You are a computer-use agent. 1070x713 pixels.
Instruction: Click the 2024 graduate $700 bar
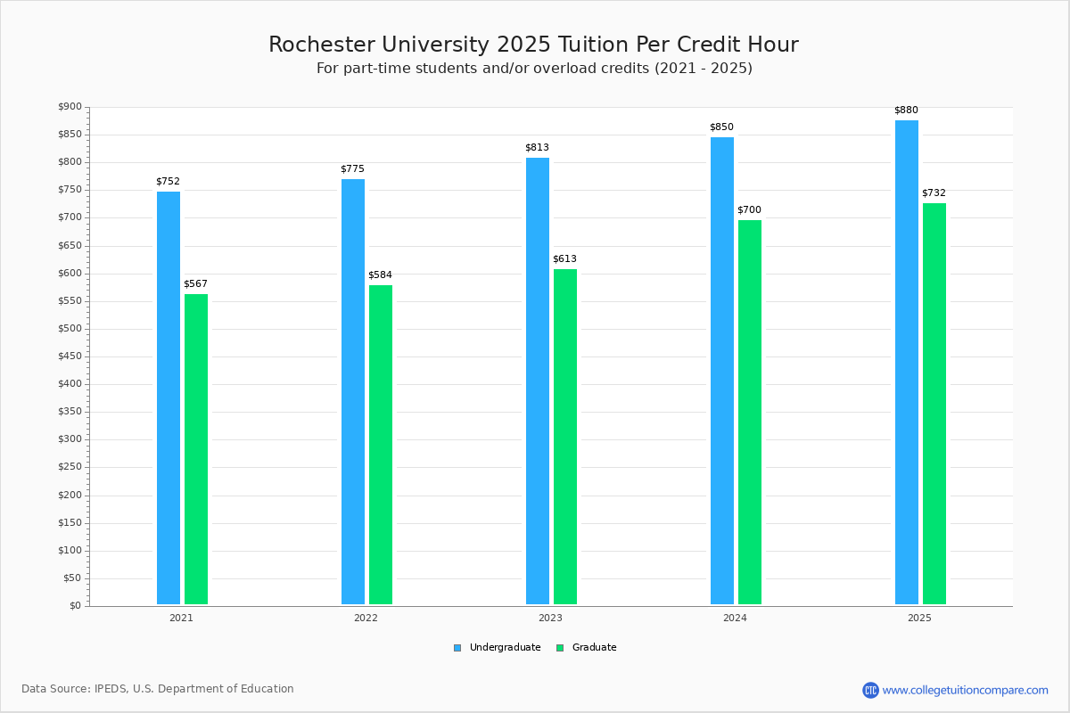[x=750, y=412]
